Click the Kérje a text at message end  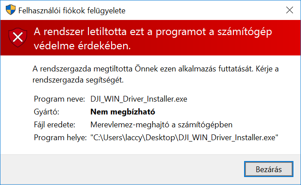click(267, 69)
